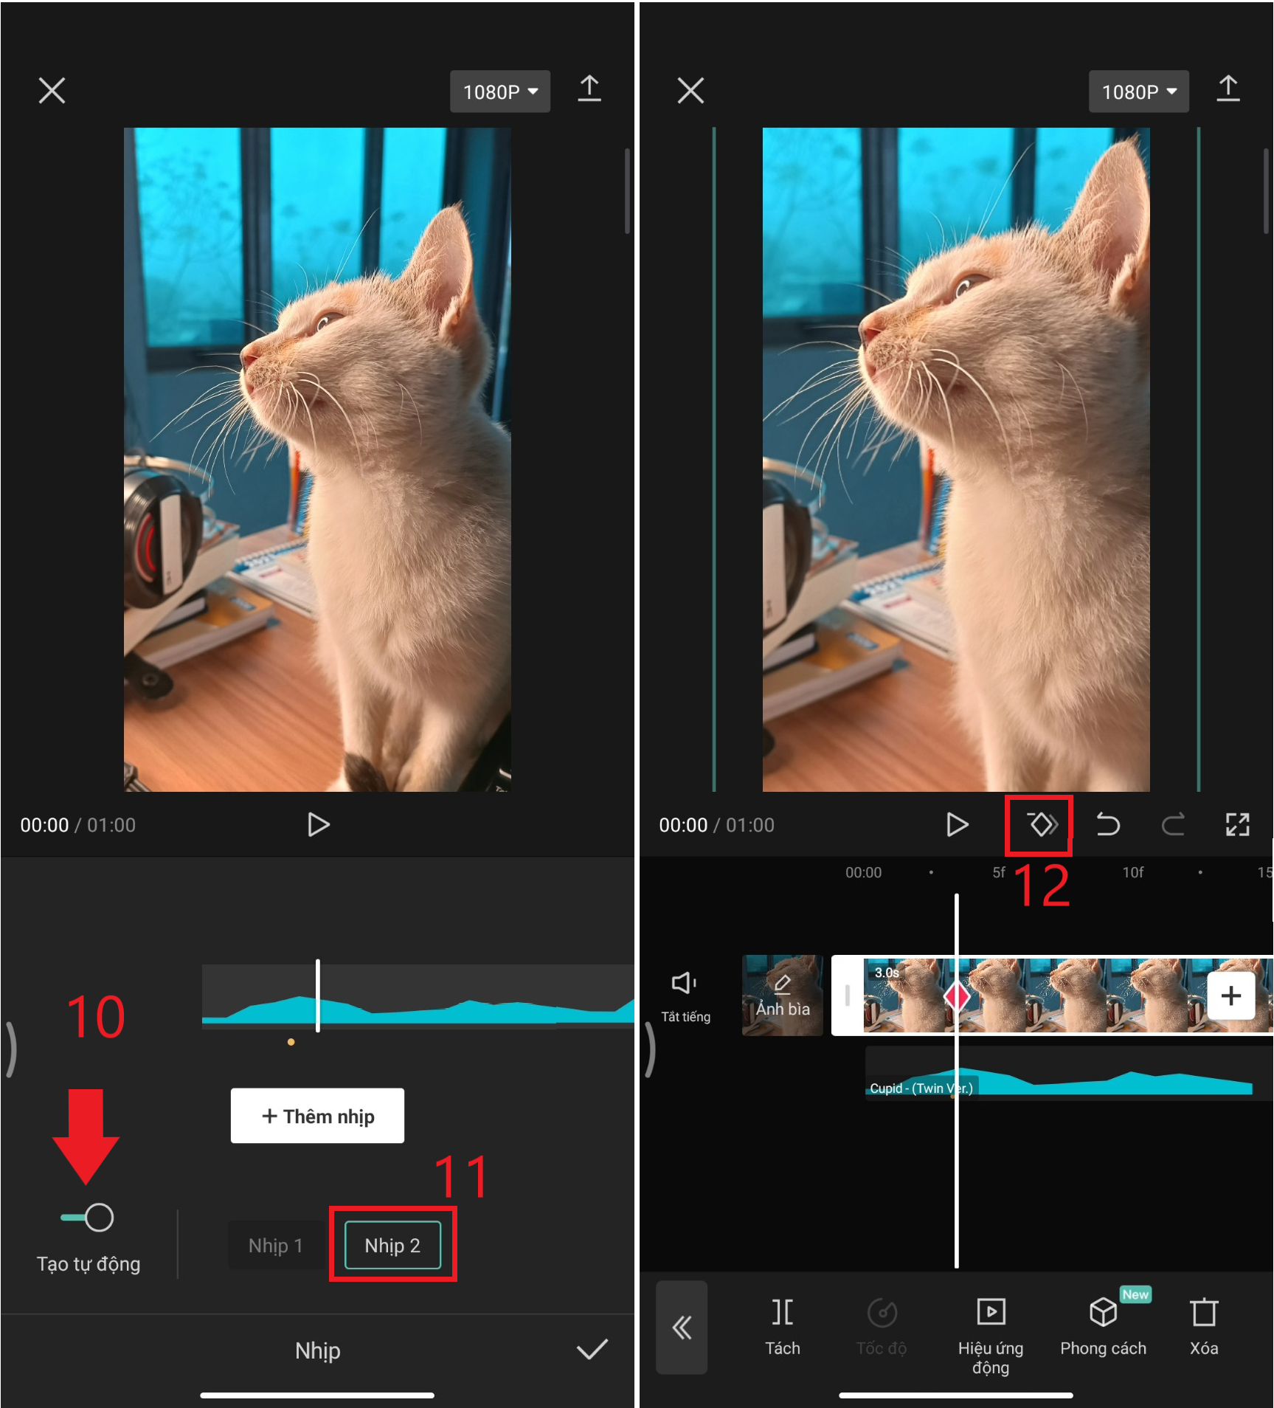Toggle Tạo tự động auto-generate switch
Image resolution: width=1274 pixels, height=1408 pixels.
click(x=88, y=1217)
